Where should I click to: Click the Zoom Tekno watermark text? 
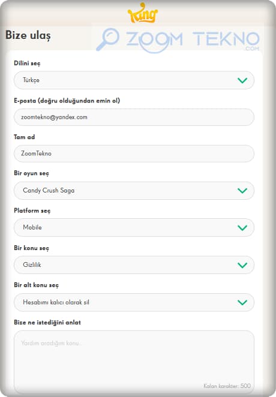point(193,41)
